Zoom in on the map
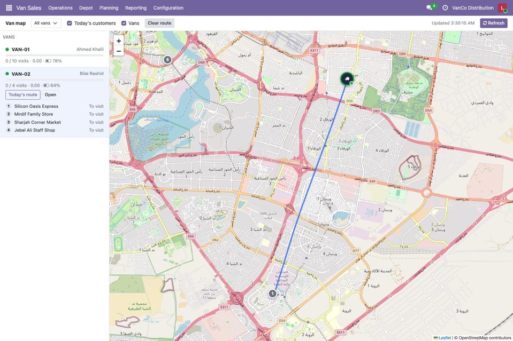This screenshot has height=341, width=513. (x=119, y=41)
